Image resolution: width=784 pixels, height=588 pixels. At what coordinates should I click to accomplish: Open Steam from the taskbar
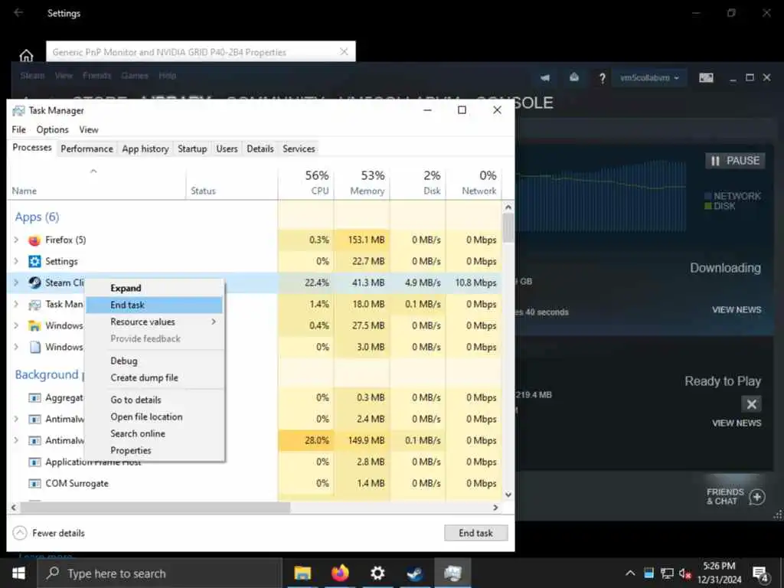click(x=414, y=573)
